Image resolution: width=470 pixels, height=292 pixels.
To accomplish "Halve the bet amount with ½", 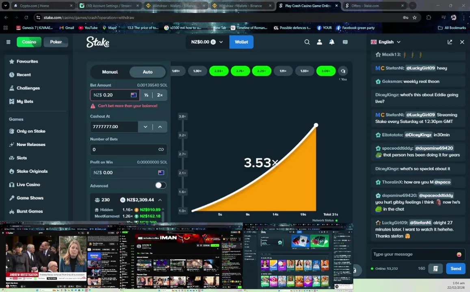I will [146, 95].
